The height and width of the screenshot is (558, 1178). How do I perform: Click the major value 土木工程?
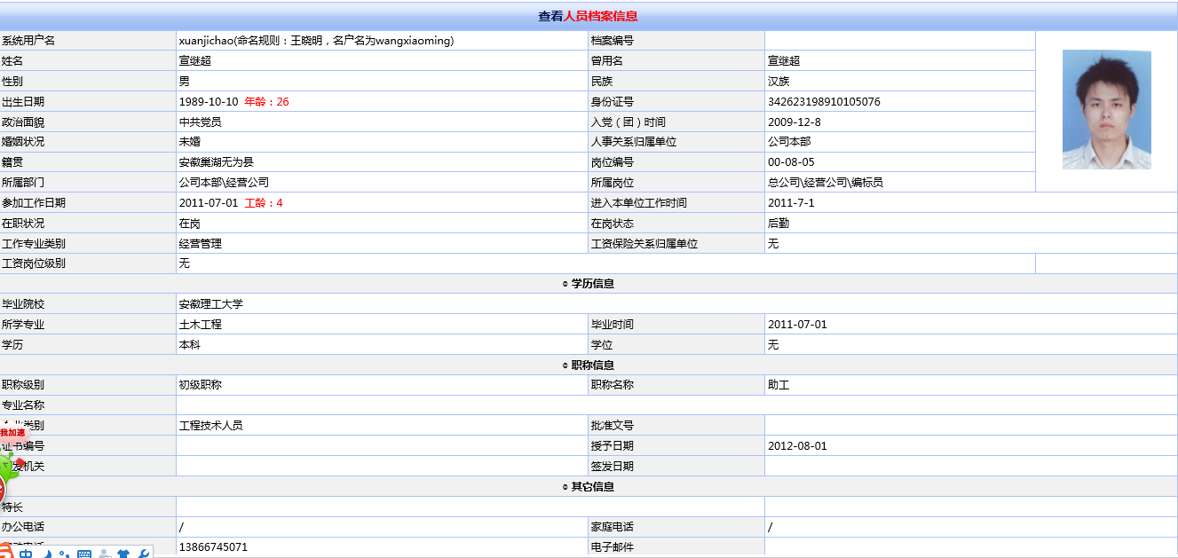tap(200, 325)
